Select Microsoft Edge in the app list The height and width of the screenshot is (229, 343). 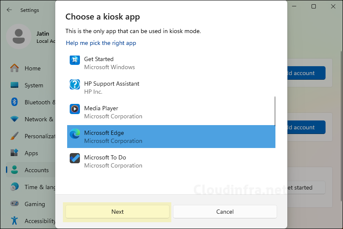point(171,137)
